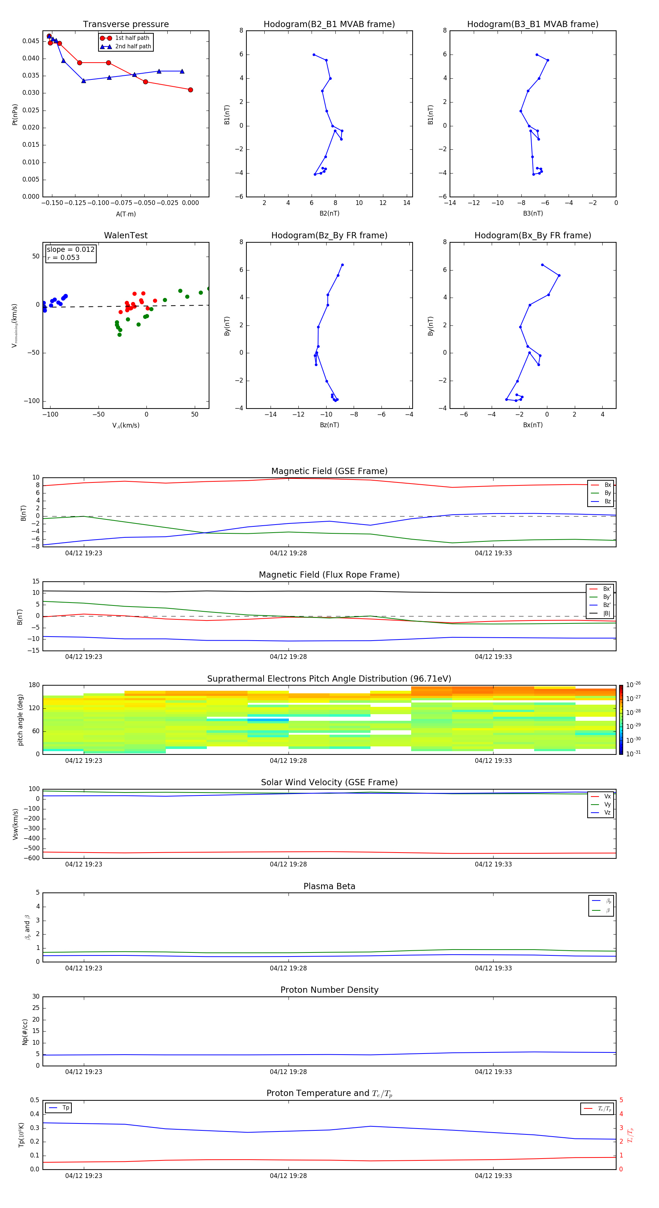Select Bx' in Flux Rope legend
This screenshot has width=659, height=1208.
coord(600,589)
